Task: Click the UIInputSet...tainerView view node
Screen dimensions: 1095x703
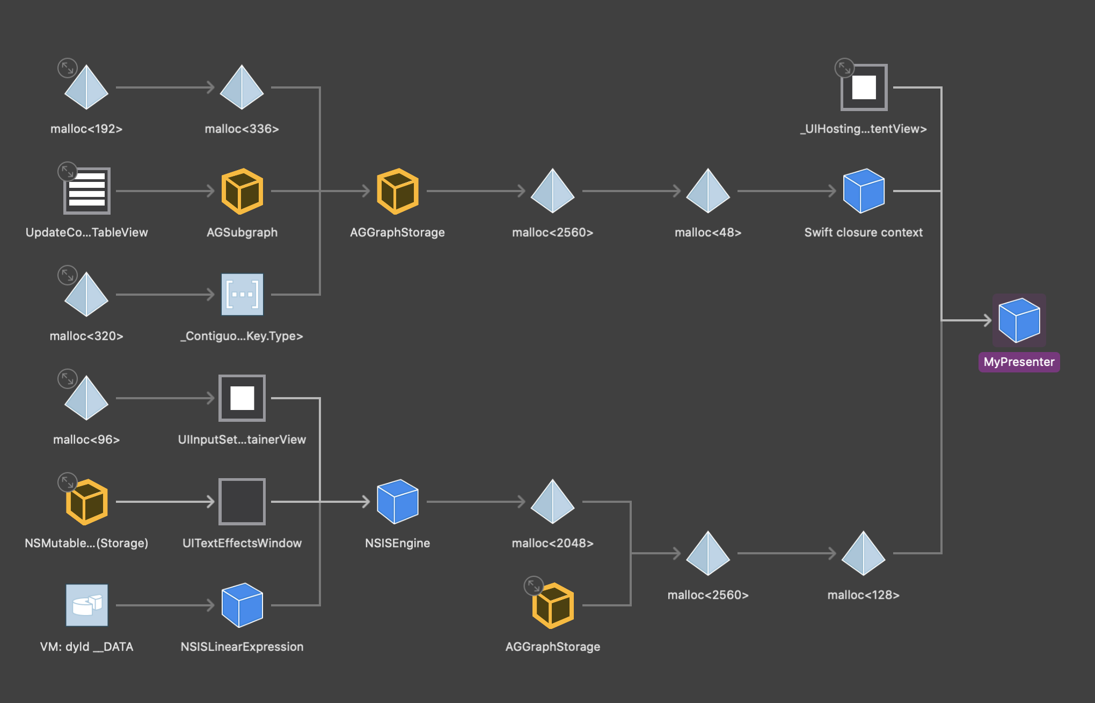Action: click(242, 398)
